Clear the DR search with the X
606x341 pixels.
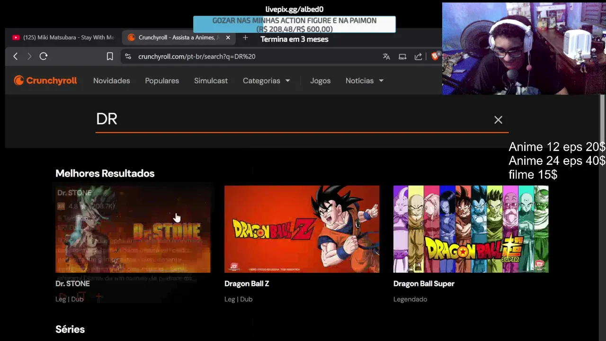(x=498, y=120)
